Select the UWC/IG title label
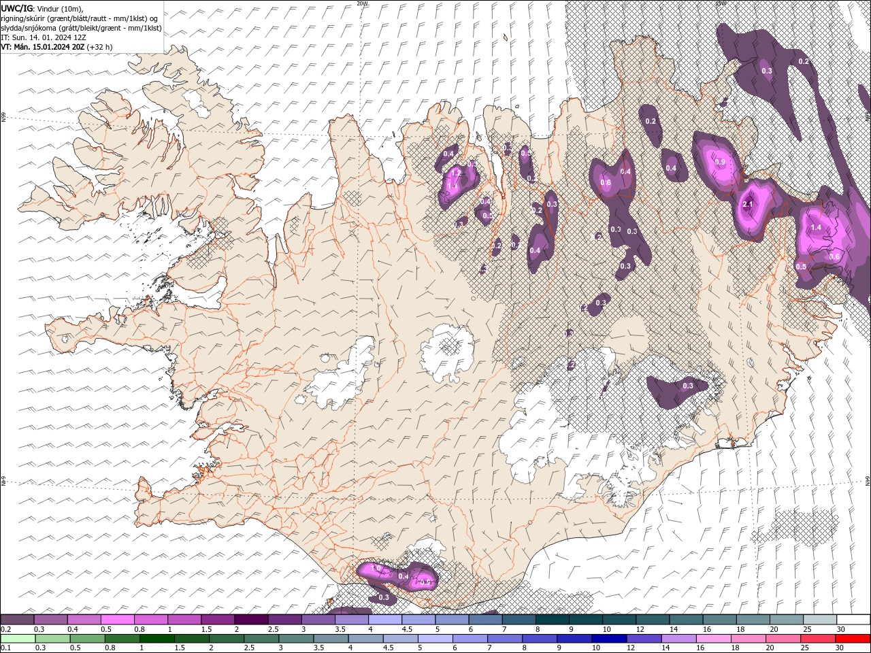The width and height of the screenshot is (871, 653). 16,8
